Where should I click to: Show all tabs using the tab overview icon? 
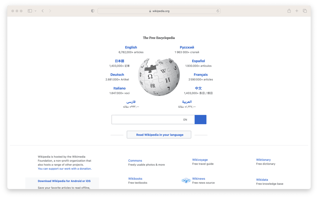tap(305, 10)
